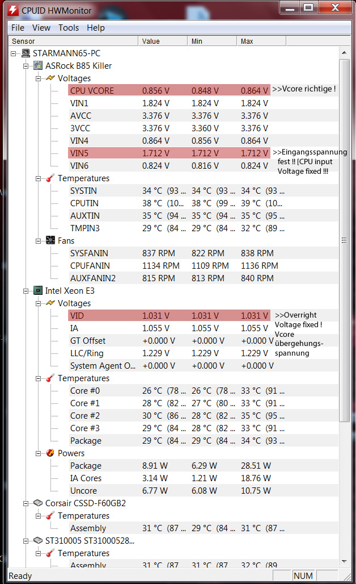This screenshot has width=356, height=584.
Task: Collapse ASRock Temperatures section
Action: [x=38, y=178]
